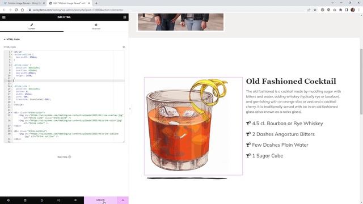Fold the drink-color div at line 24
The image size is (363, 204).
pos(12,113)
